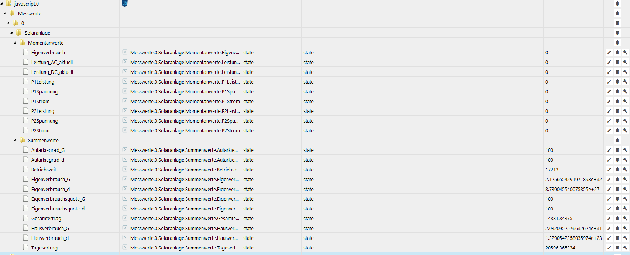Edit the Eigenverbrauch_G object
This screenshot has height=255, width=630.
tap(609, 179)
